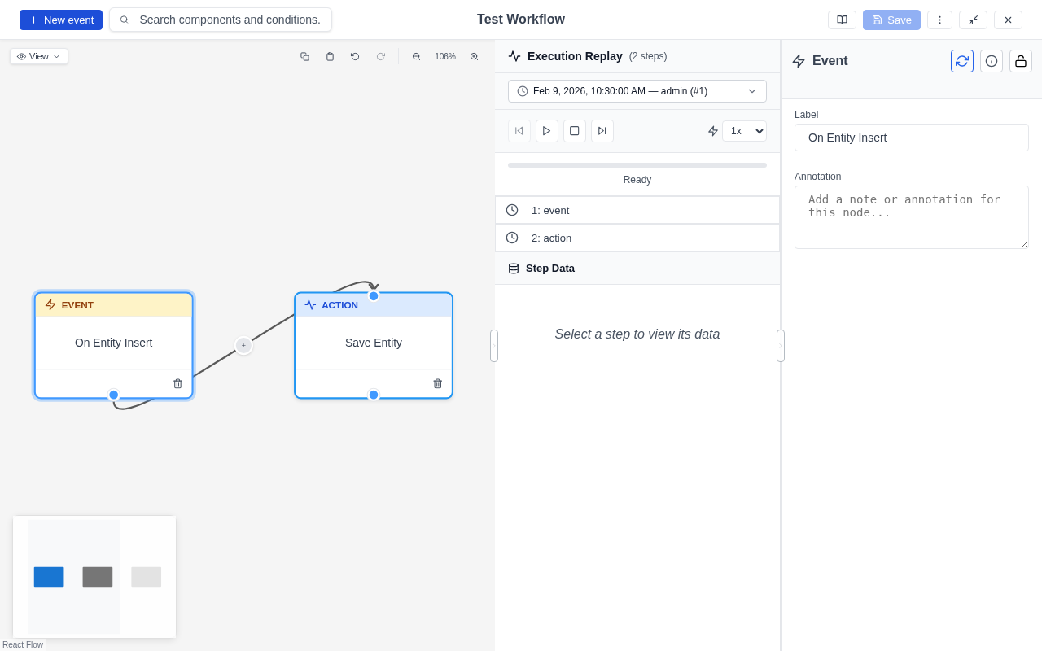Create a New event
1042x651 pixels.
coord(60,20)
